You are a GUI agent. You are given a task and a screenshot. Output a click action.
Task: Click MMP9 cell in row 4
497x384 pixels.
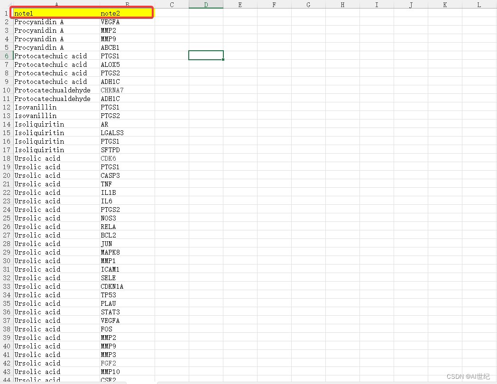(127, 39)
